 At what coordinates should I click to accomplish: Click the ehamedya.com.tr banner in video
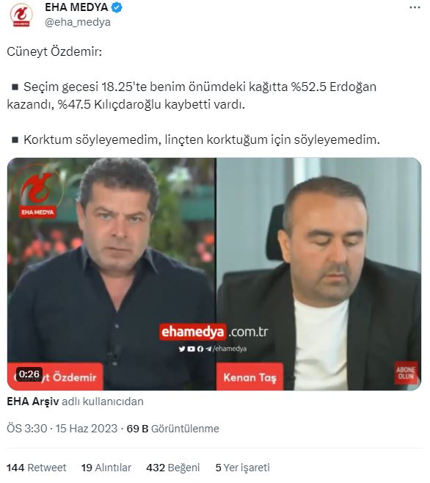214,332
